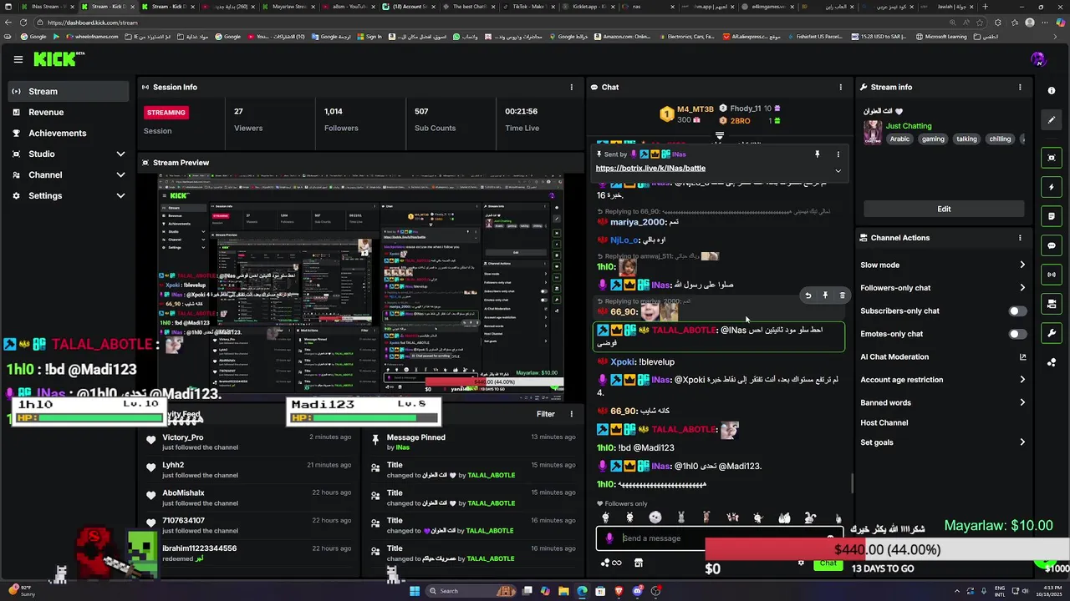Click the browser address bar URL

click(92, 23)
